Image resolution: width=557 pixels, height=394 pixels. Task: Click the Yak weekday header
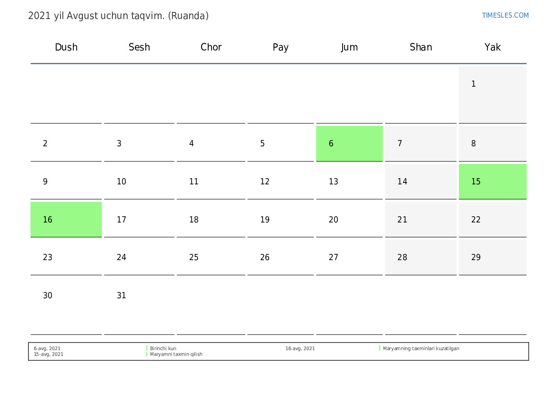pos(493,47)
